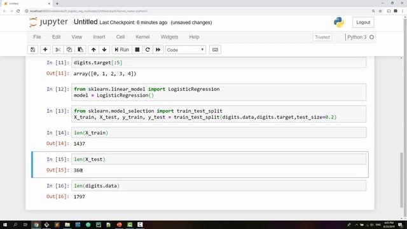
Task: Rename the notebook by clicking Untitled title
Action: click(x=85, y=22)
